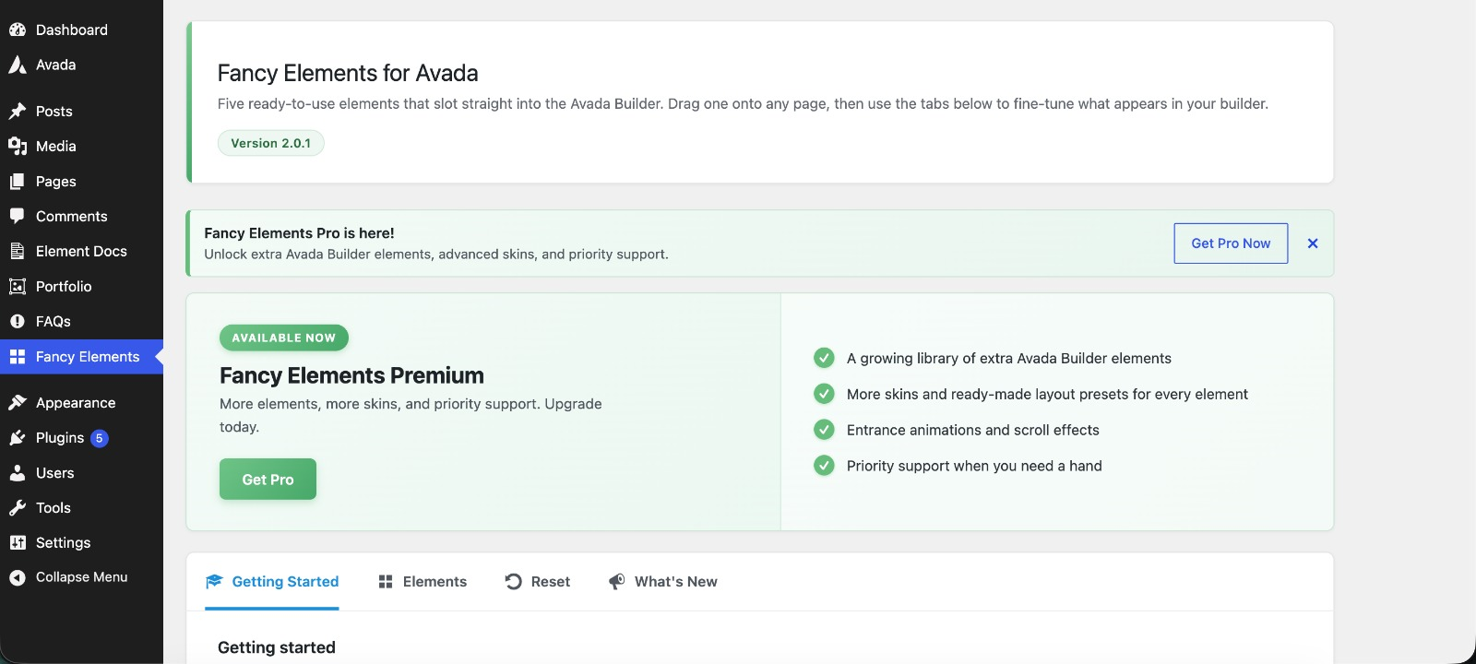Click the Fancy Elements for Avada heading
1476x664 pixels.
(x=348, y=73)
